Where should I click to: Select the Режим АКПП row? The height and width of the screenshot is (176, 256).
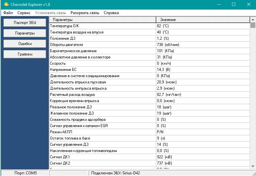coord(150,132)
